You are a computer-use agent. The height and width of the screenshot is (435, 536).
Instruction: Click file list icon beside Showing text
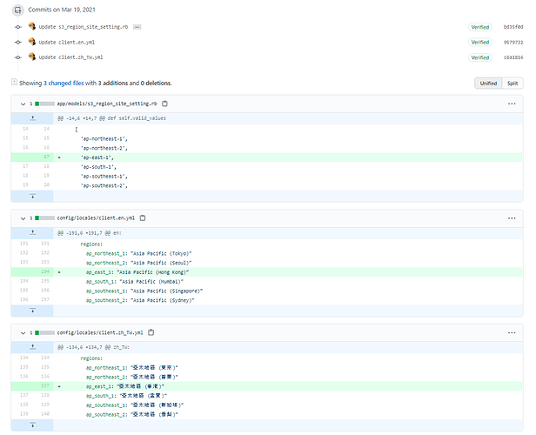tap(14, 82)
